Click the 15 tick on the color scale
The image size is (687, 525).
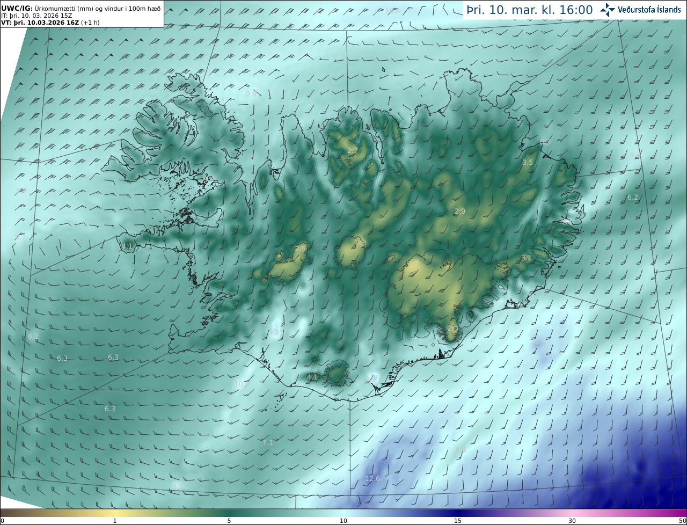click(x=458, y=521)
